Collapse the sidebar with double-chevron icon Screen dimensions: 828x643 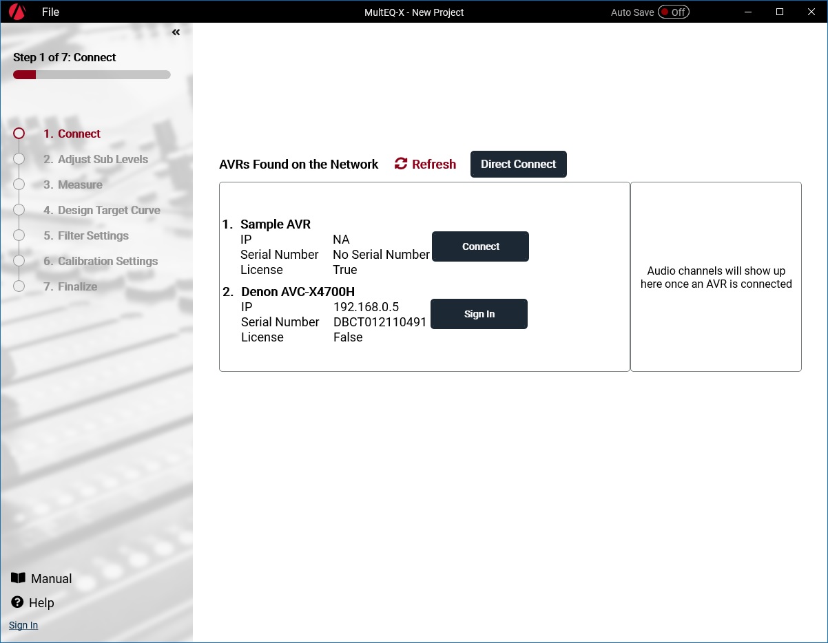click(176, 32)
